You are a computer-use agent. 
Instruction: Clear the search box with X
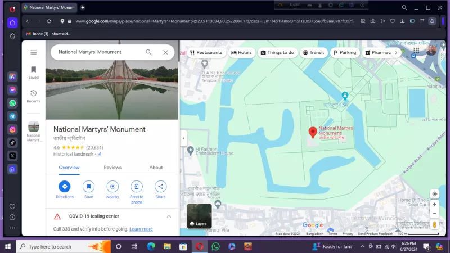click(165, 52)
